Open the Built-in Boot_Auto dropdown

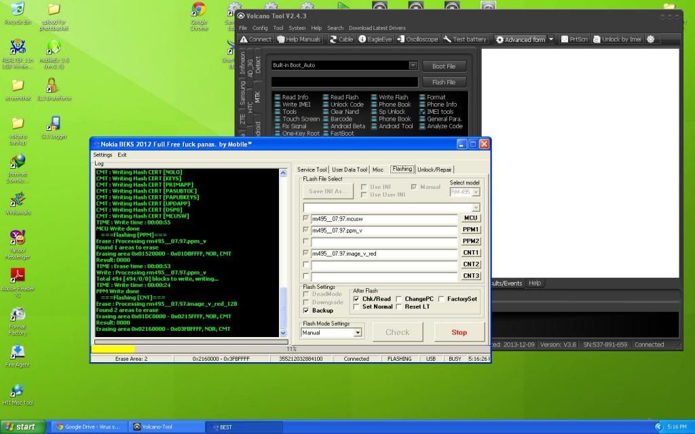413,66
